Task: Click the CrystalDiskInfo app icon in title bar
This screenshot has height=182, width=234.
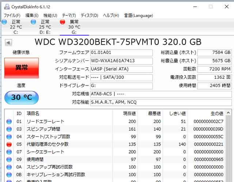Action: coord(7,7)
